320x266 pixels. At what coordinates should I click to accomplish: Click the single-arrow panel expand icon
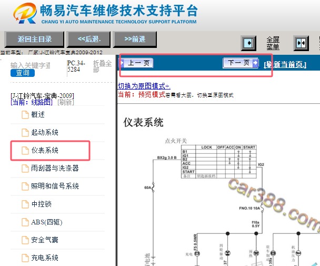[248, 43]
